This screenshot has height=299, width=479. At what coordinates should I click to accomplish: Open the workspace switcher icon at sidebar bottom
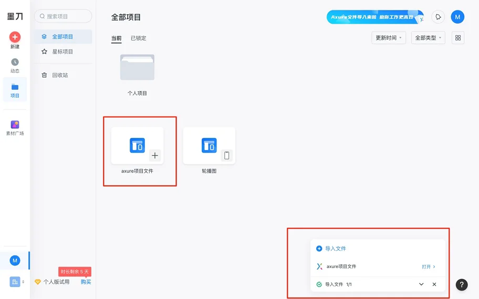point(15,282)
